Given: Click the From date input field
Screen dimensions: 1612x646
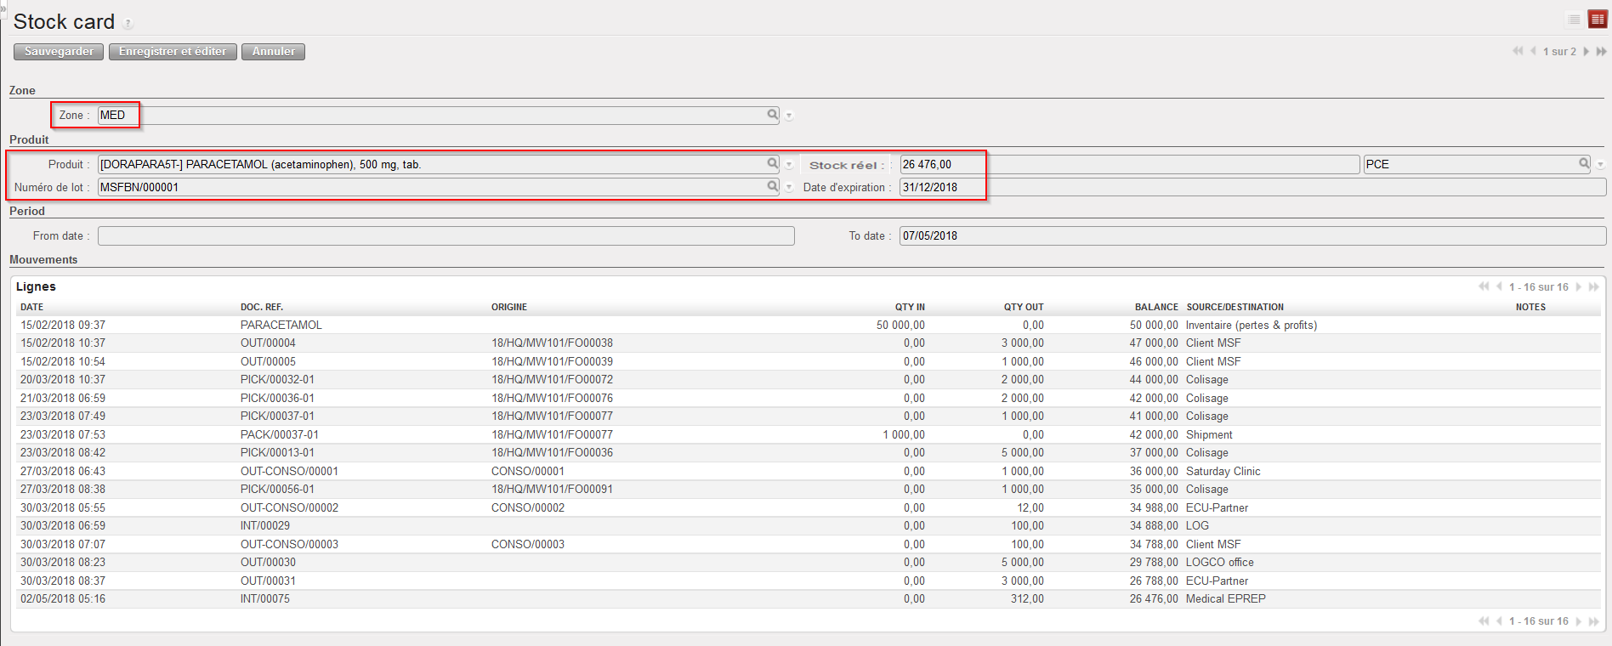Looking at the screenshot, I should click(x=446, y=235).
